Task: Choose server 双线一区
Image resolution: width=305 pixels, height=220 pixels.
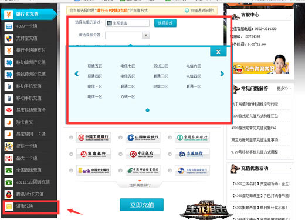Action: click(x=128, y=96)
